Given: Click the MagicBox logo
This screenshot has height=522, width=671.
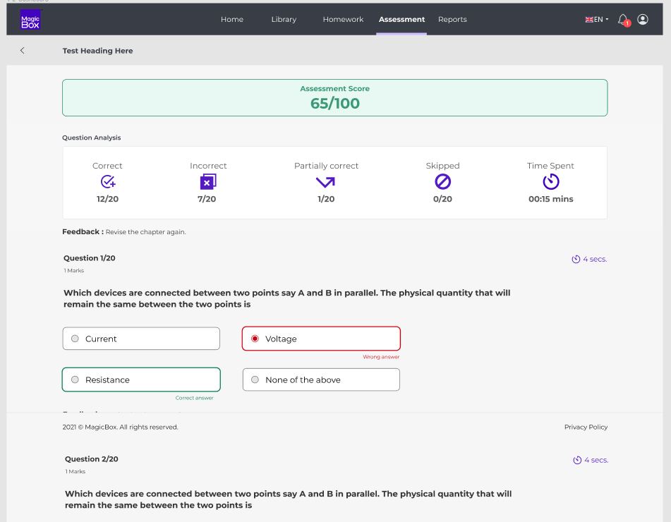Looking at the screenshot, I should tap(30, 19).
